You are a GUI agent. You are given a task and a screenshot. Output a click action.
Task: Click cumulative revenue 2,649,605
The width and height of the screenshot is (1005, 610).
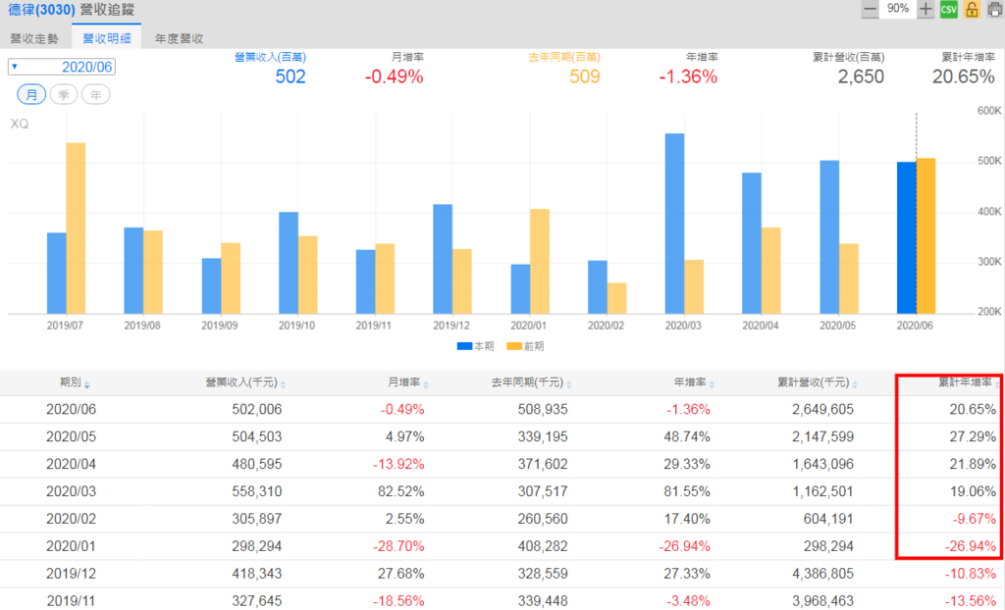click(823, 409)
